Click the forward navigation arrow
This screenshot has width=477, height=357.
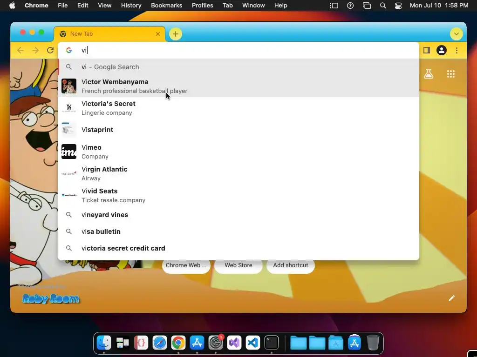(35, 50)
